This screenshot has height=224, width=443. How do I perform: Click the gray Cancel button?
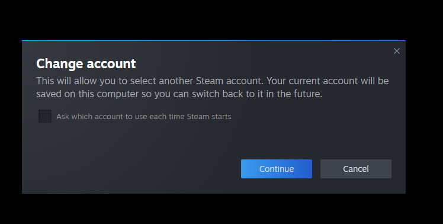[x=356, y=169]
